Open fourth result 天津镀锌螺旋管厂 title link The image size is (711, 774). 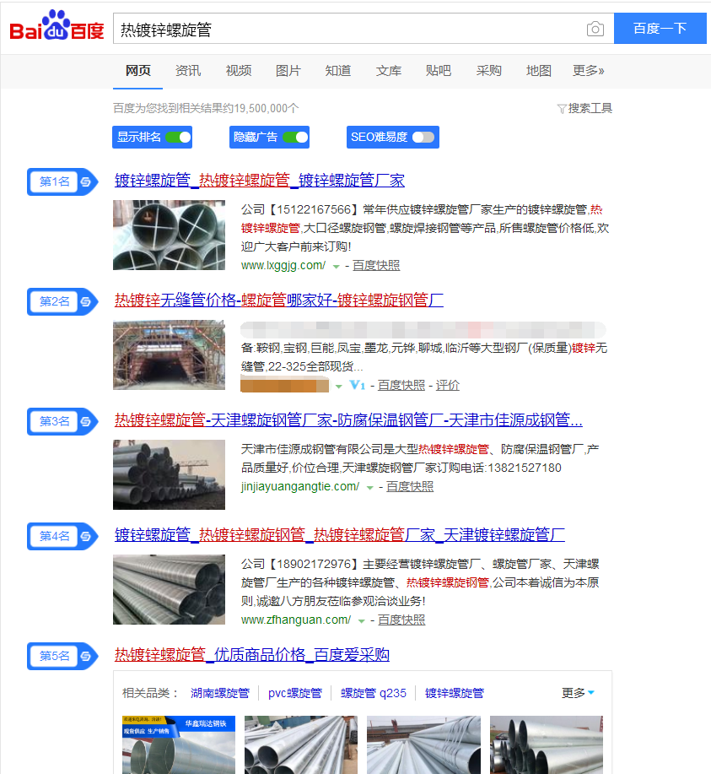point(339,534)
